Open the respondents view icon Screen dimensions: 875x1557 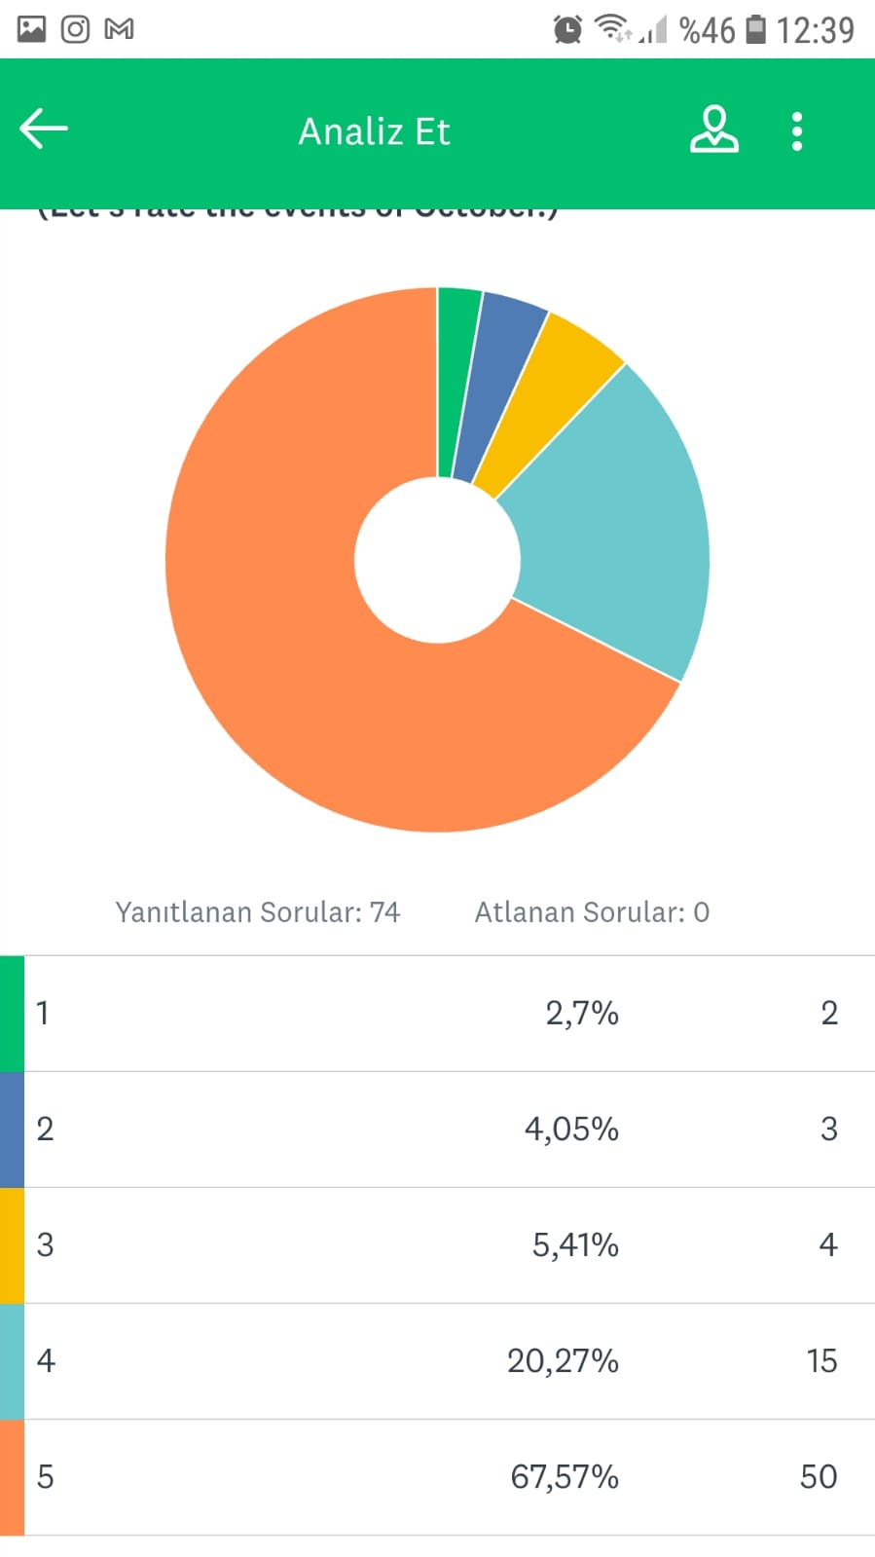tap(715, 129)
